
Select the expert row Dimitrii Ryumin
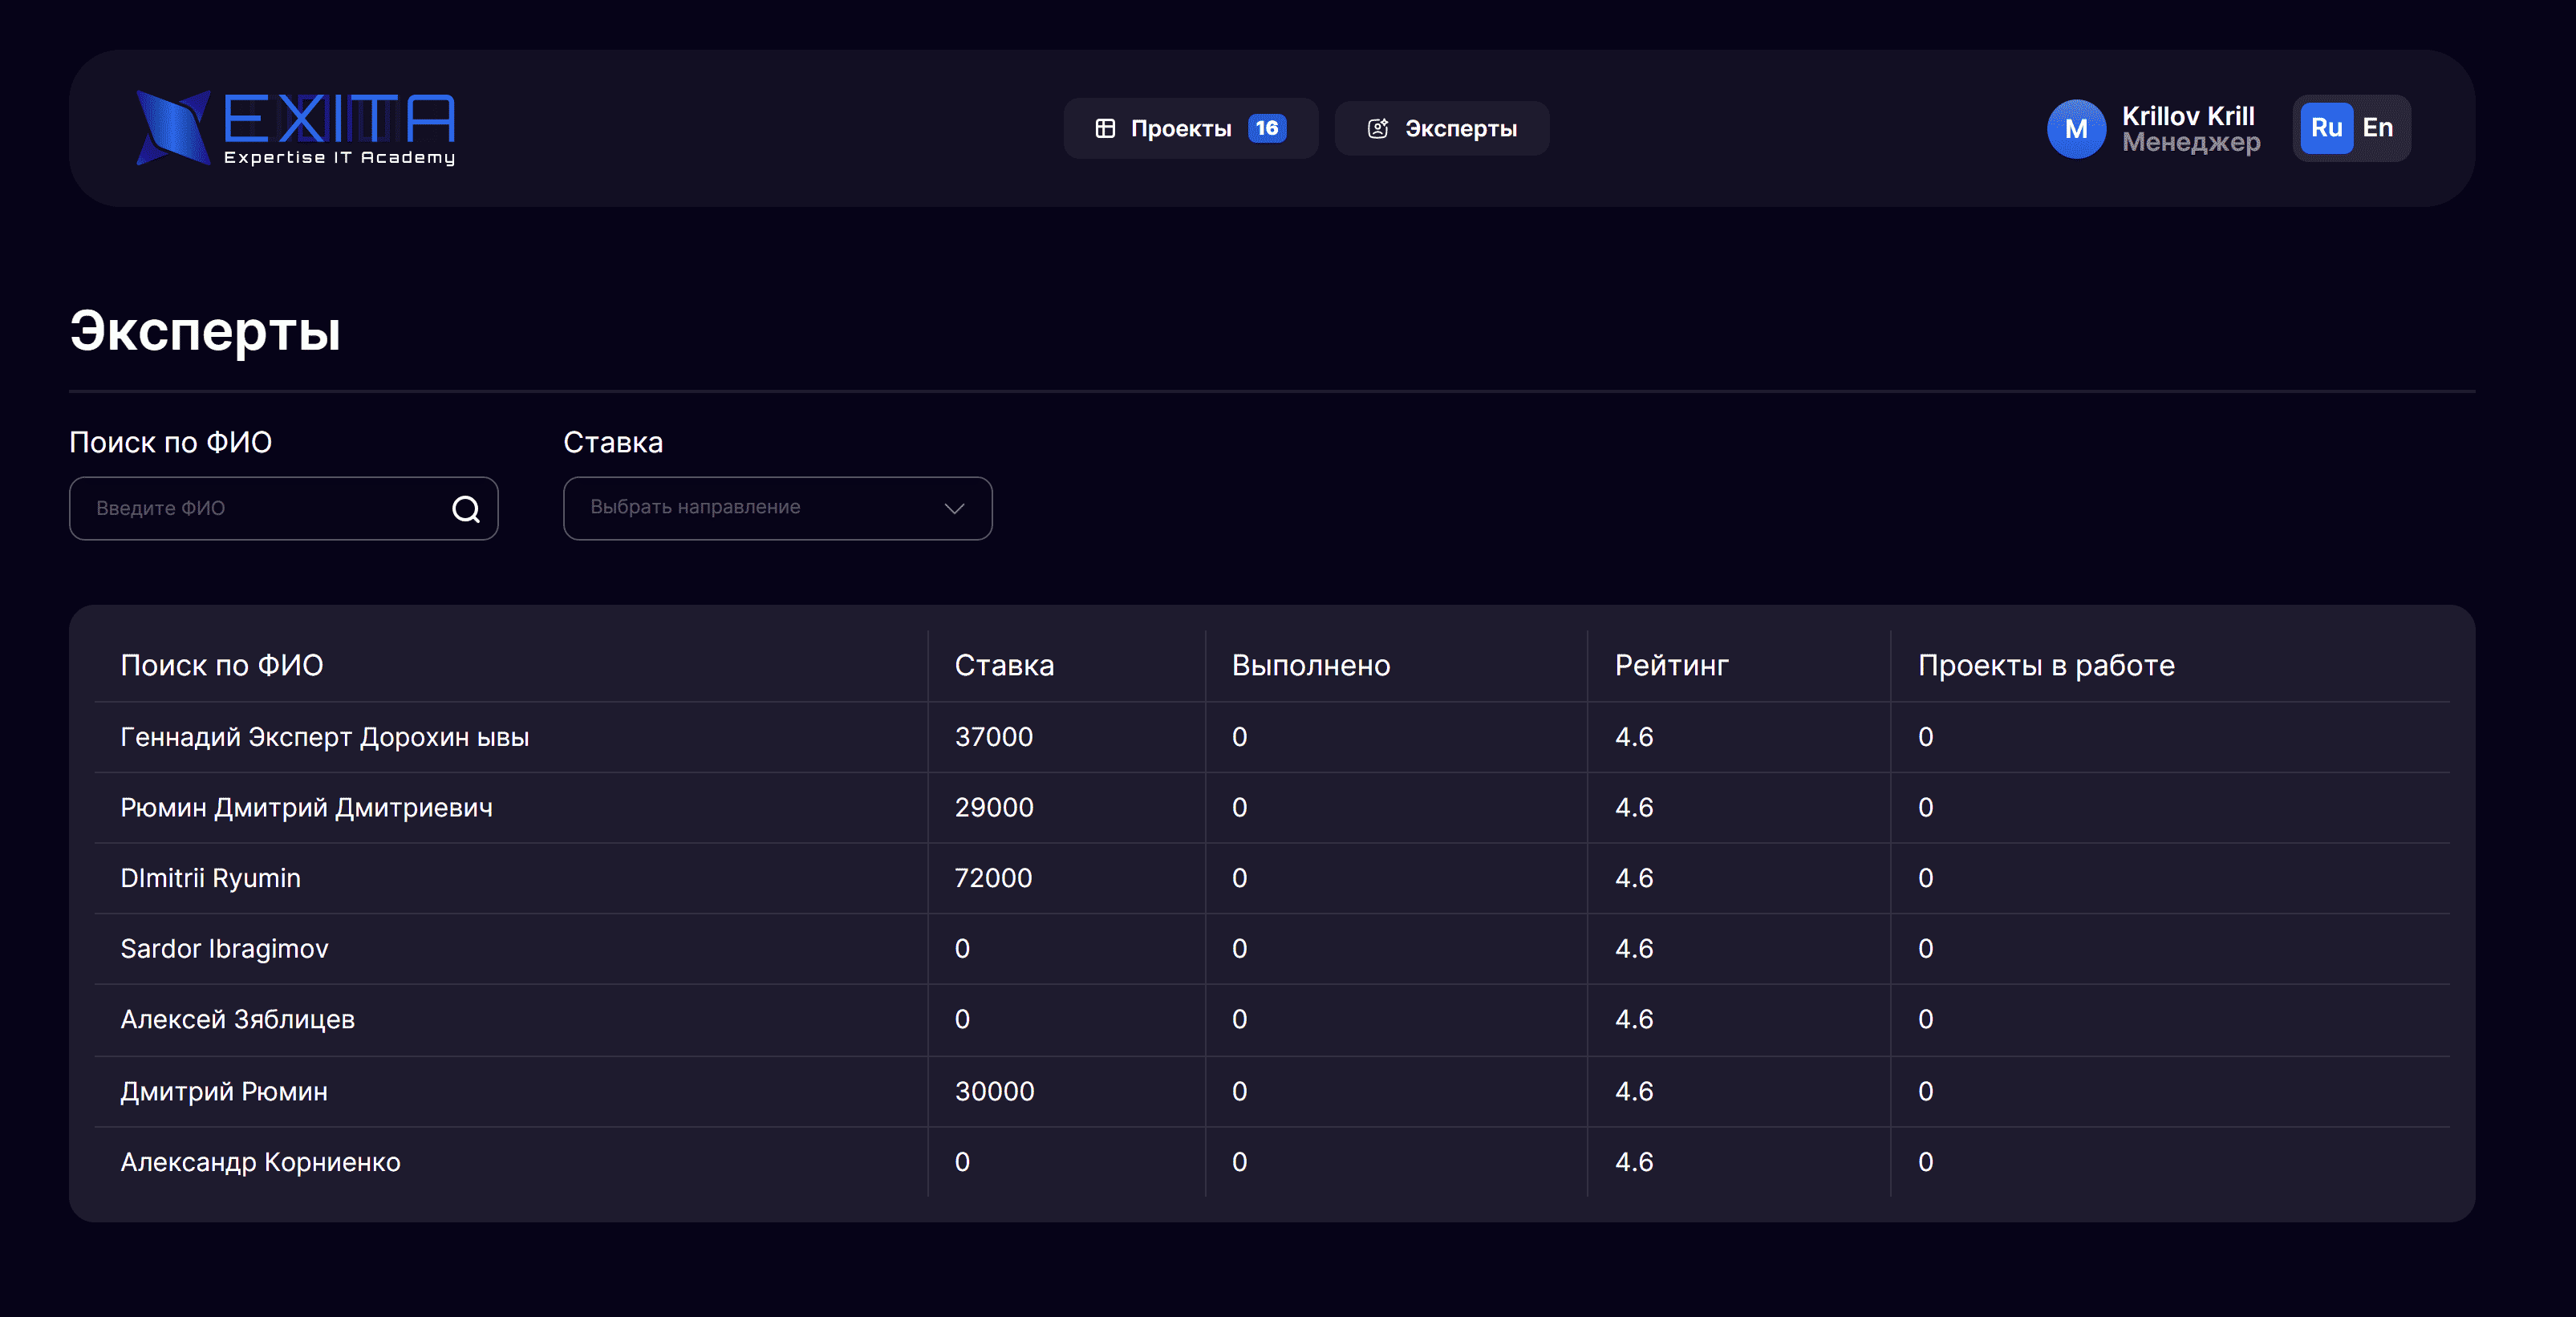[x=210, y=878]
